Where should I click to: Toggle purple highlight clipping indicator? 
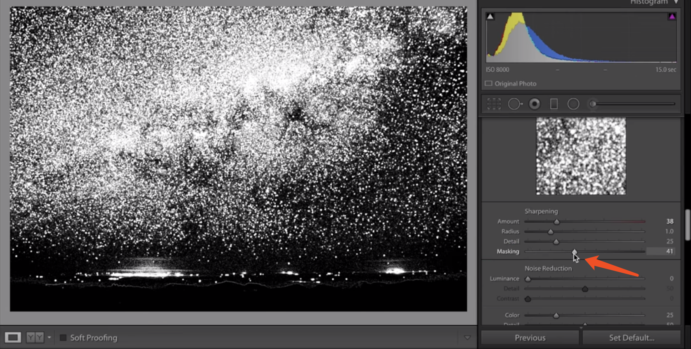click(672, 17)
